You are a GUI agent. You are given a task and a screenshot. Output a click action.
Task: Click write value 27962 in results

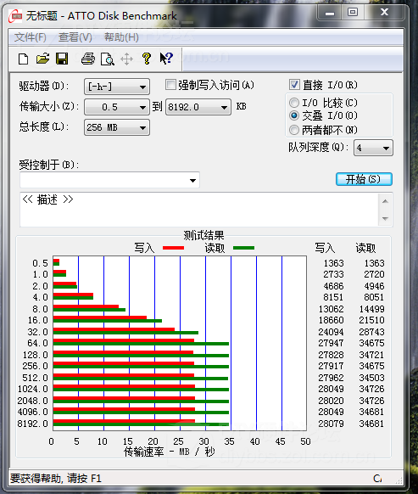coord(332,378)
